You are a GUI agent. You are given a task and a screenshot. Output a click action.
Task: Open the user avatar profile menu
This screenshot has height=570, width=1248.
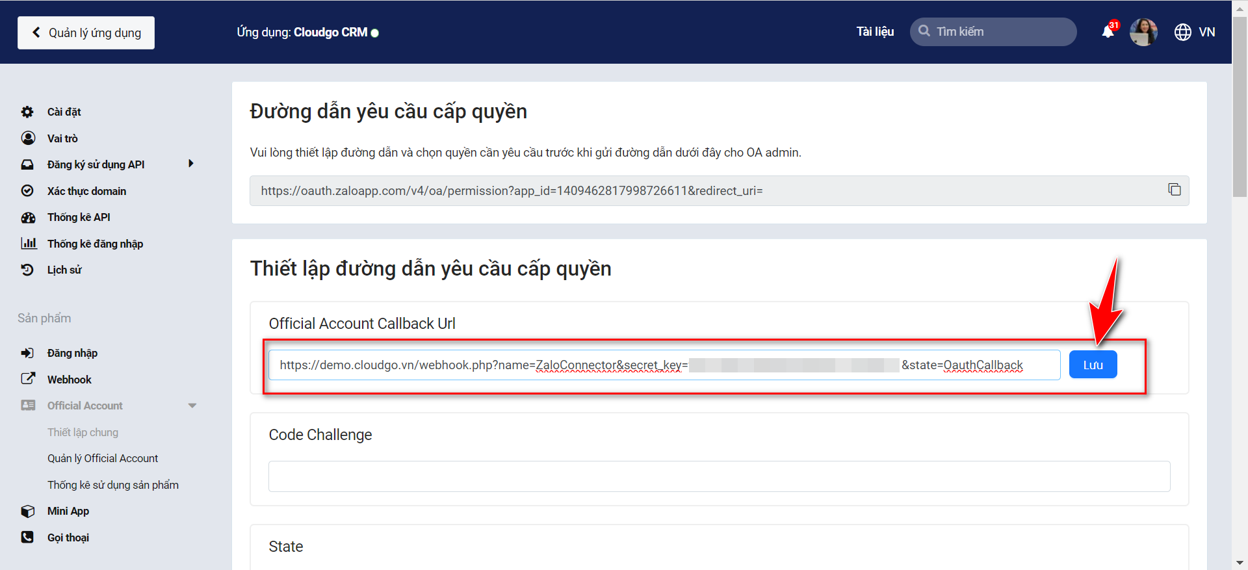pos(1143,32)
